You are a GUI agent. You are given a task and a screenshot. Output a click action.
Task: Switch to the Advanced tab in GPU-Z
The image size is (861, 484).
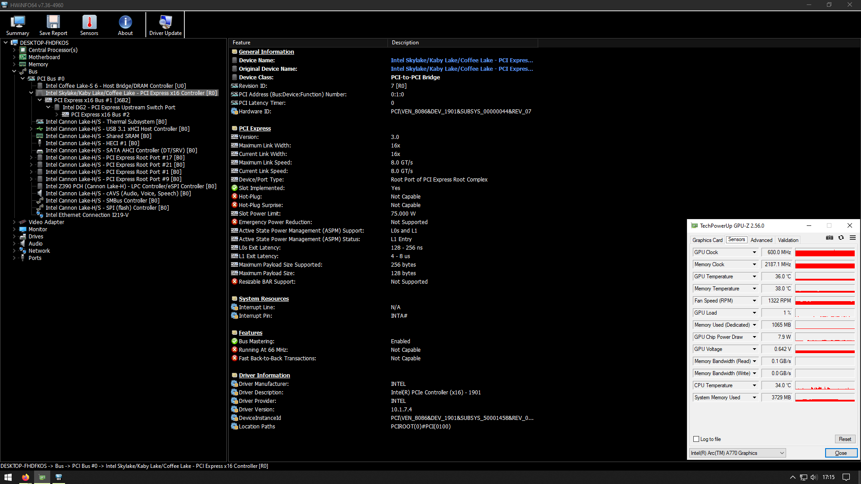coord(761,240)
